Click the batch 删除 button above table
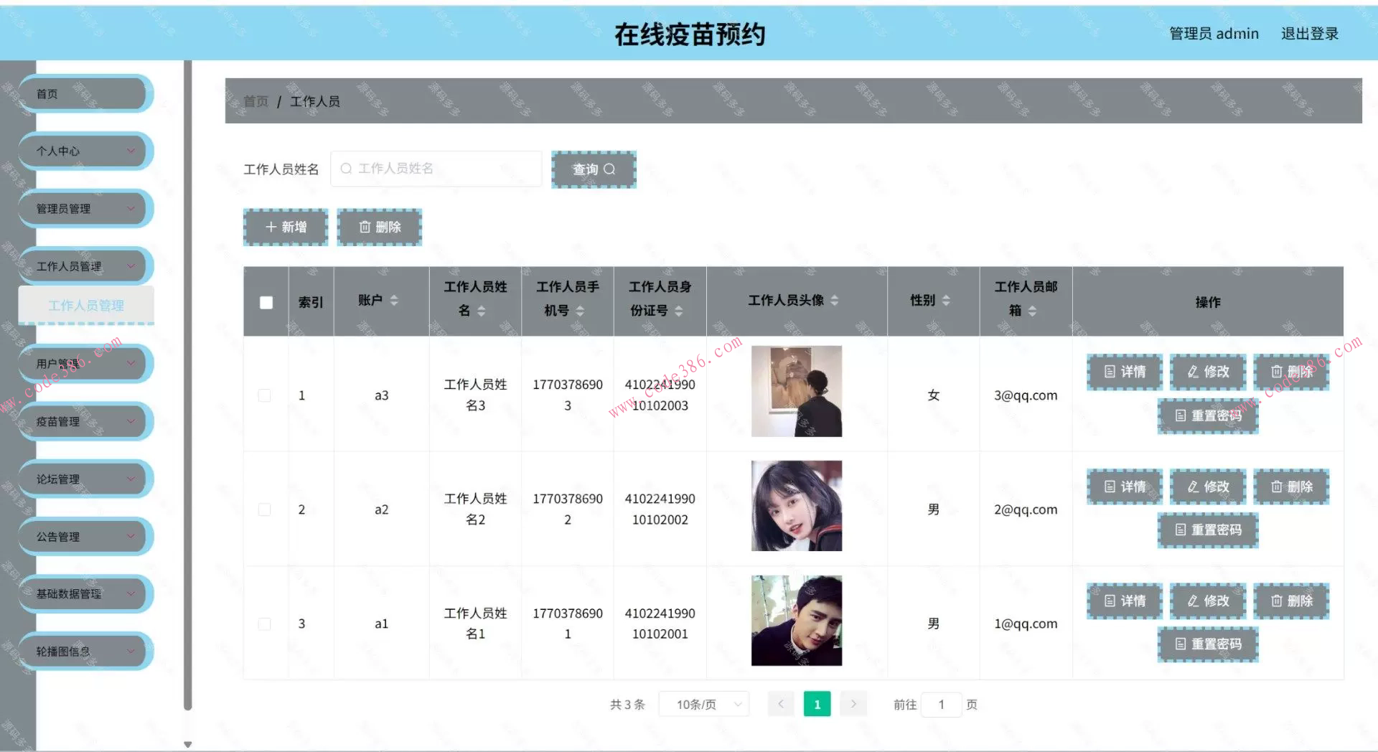 pyautogui.click(x=380, y=227)
